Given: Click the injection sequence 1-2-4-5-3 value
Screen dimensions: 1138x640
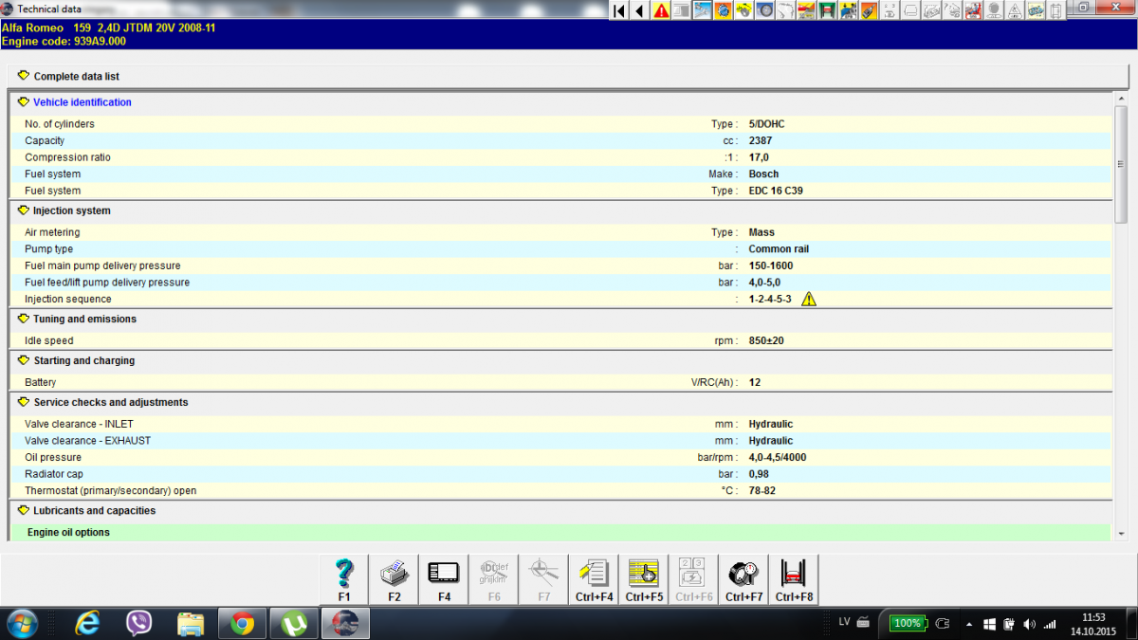Looking at the screenshot, I should click(x=769, y=300).
